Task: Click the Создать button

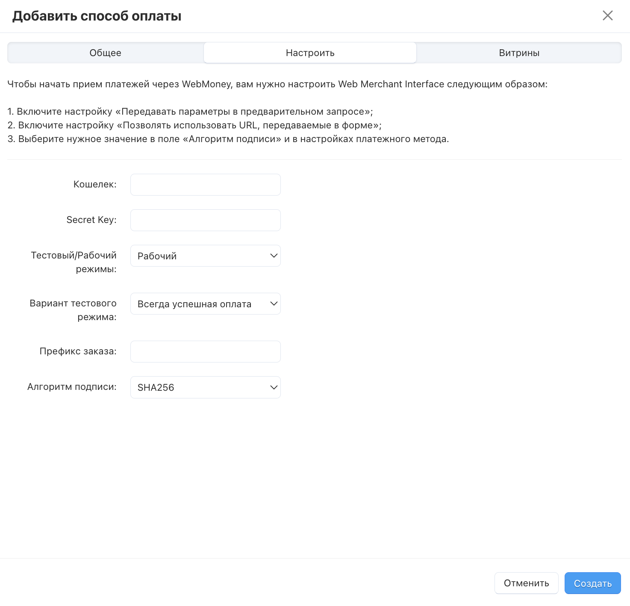Action: point(592,583)
